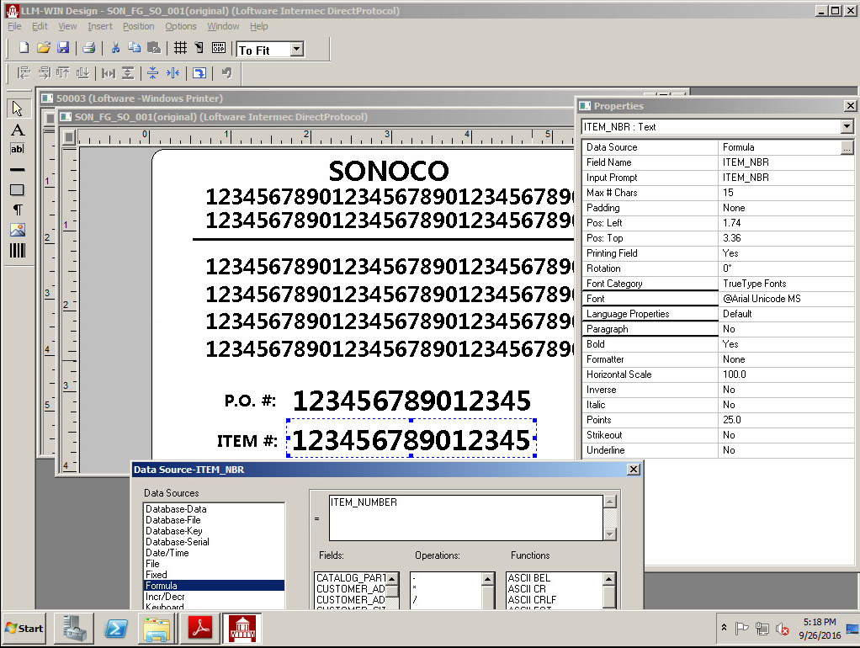
Task: Open the File menu
Action: click(14, 26)
